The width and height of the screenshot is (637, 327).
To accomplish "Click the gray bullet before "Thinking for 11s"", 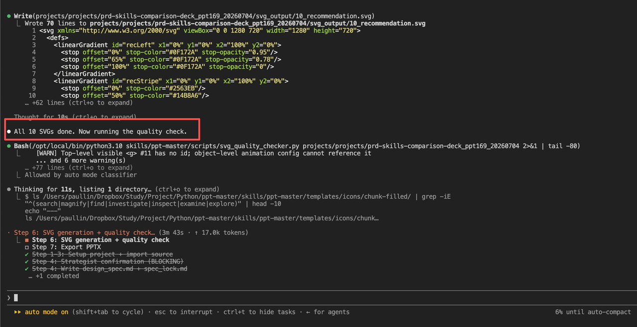I will click(x=9, y=190).
